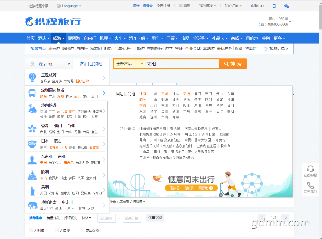Expand the 主题旅游 category chevron
This screenshot has width=322, height=239.
coord(104,78)
